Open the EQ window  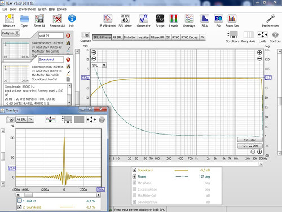(218, 20)
